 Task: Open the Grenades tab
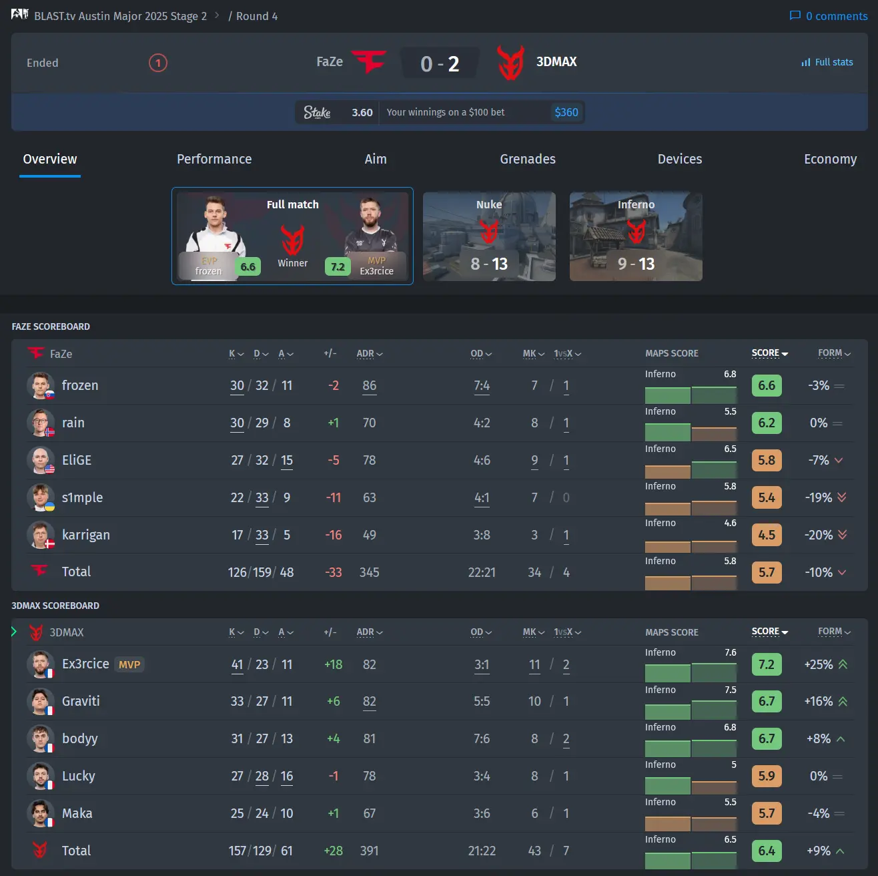point(528,159)
